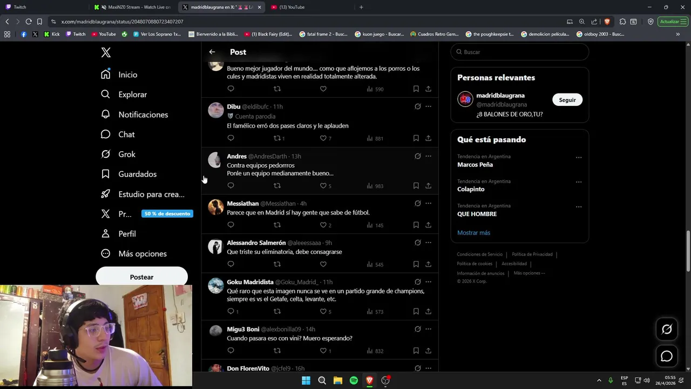The width and height of the screenshot is (691, 389).
Task: Like Migu3 Boni's reply
Action: pos(323,351)
